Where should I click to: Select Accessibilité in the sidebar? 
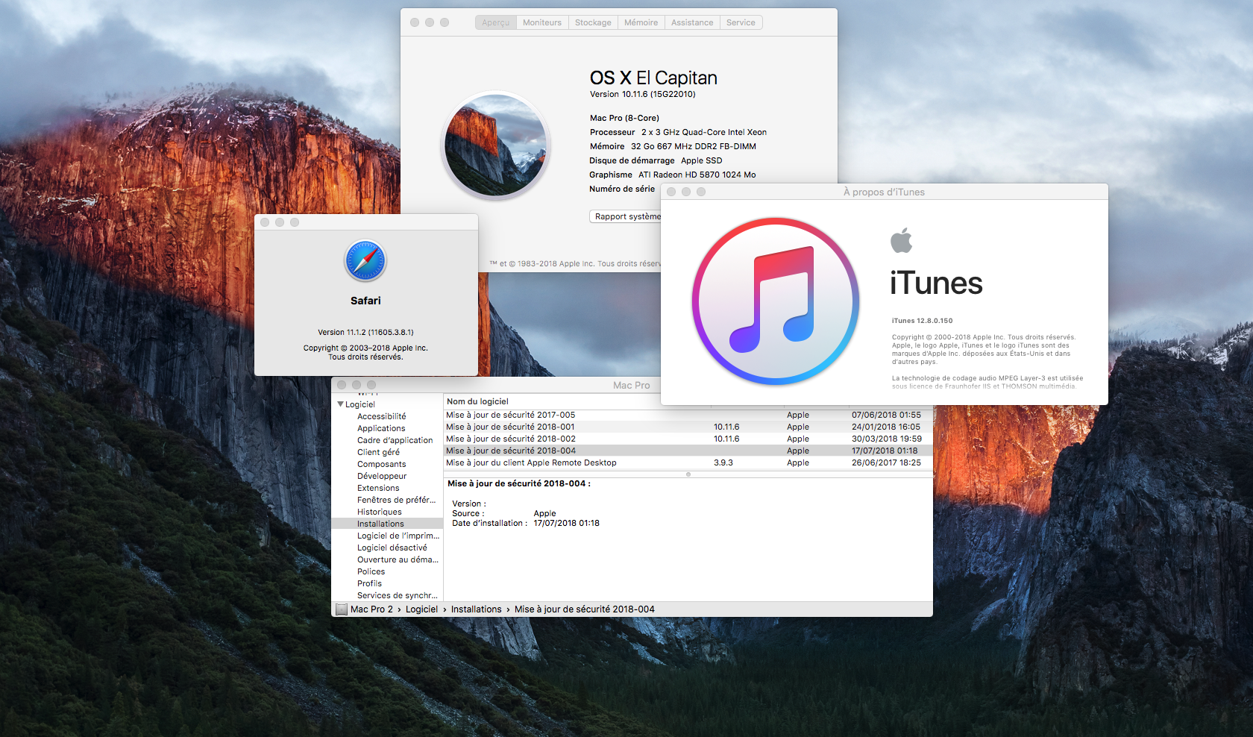coord(382,416)
